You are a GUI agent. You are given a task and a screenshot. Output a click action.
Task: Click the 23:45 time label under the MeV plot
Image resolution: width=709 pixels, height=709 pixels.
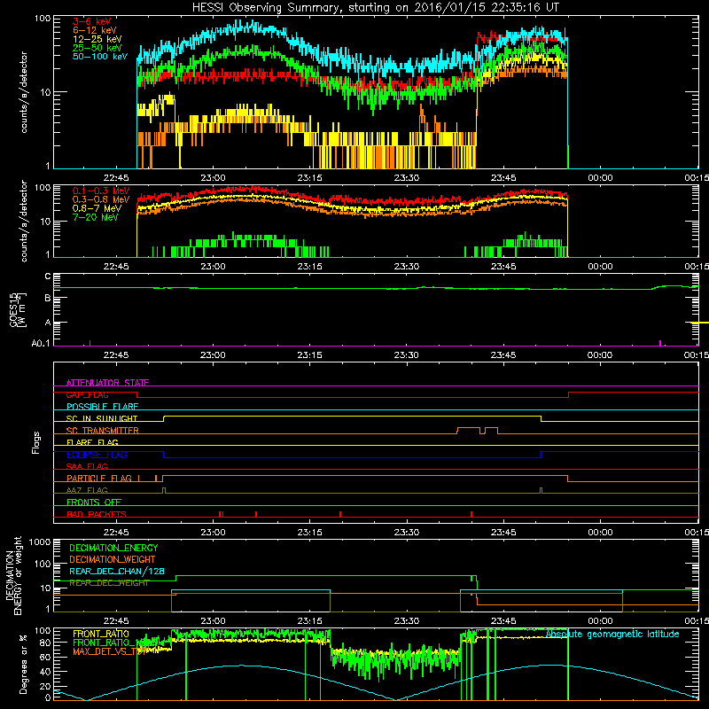pyautogui.click(x=503, y=267)
